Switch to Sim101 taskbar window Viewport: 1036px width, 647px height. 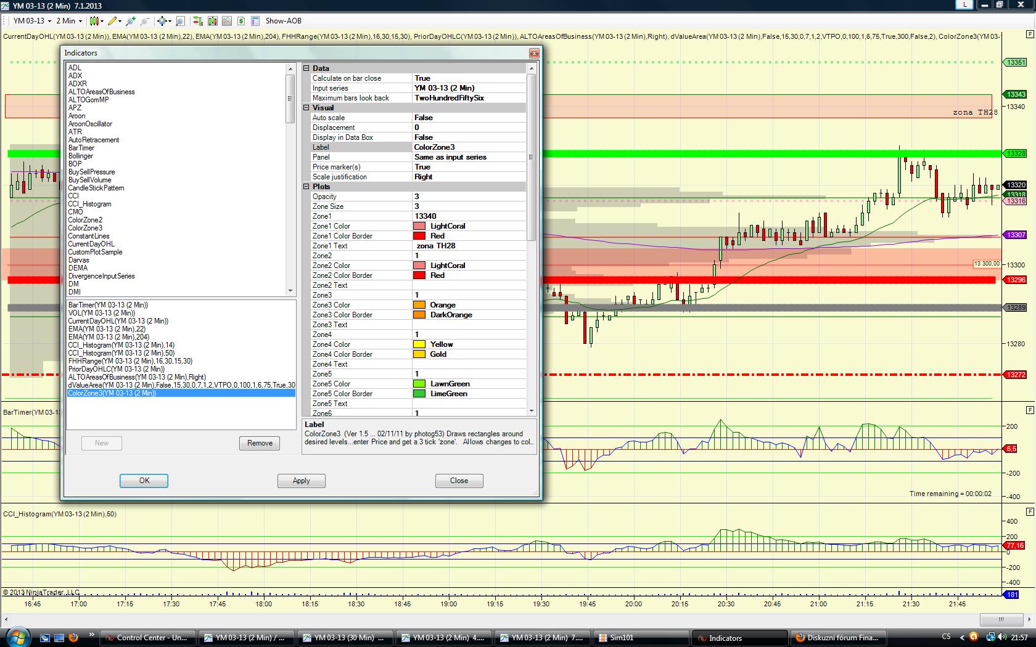point(641,638)
